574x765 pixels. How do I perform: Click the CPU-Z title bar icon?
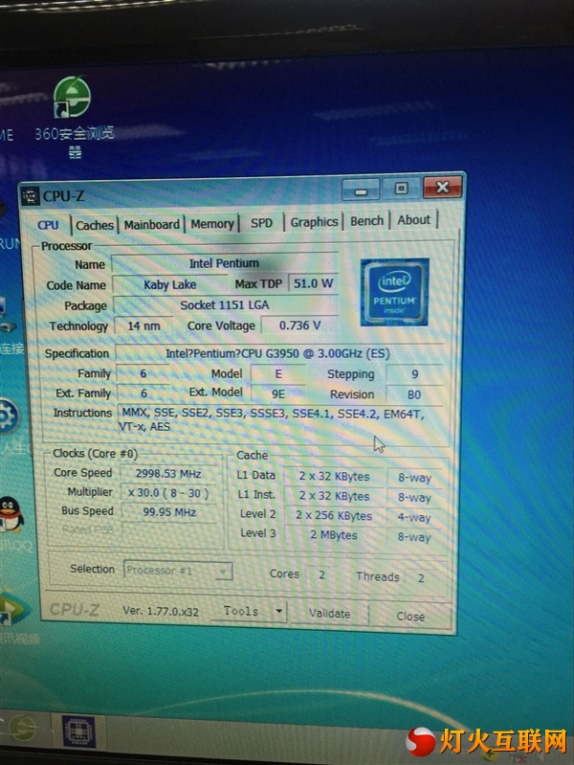(x=31, y=195)
